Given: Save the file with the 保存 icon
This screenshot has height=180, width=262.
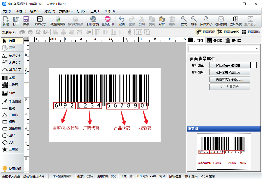Looking at the screenshot, I should pos(26,21).
